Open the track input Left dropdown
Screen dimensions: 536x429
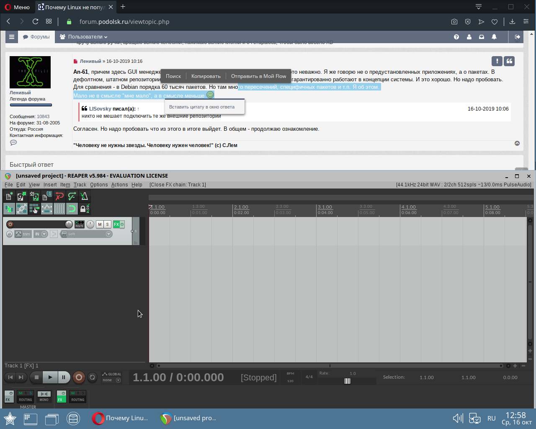coord(108,234)
